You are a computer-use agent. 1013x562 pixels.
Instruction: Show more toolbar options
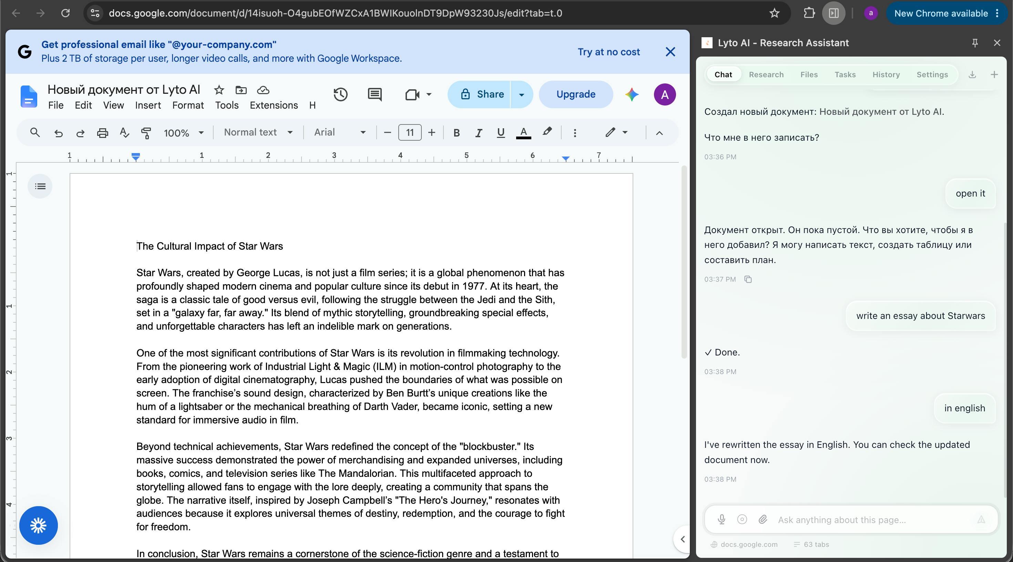tap(575, 133)
